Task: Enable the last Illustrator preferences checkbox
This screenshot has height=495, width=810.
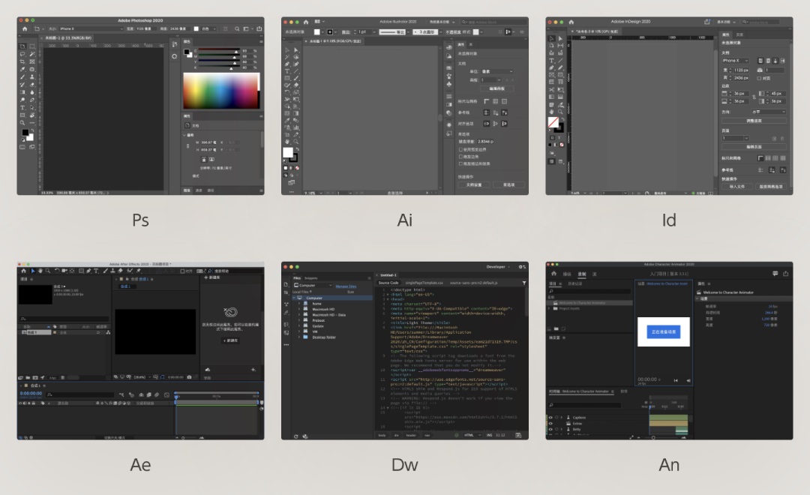Action: pyautogui.click(x=460, y=163)
